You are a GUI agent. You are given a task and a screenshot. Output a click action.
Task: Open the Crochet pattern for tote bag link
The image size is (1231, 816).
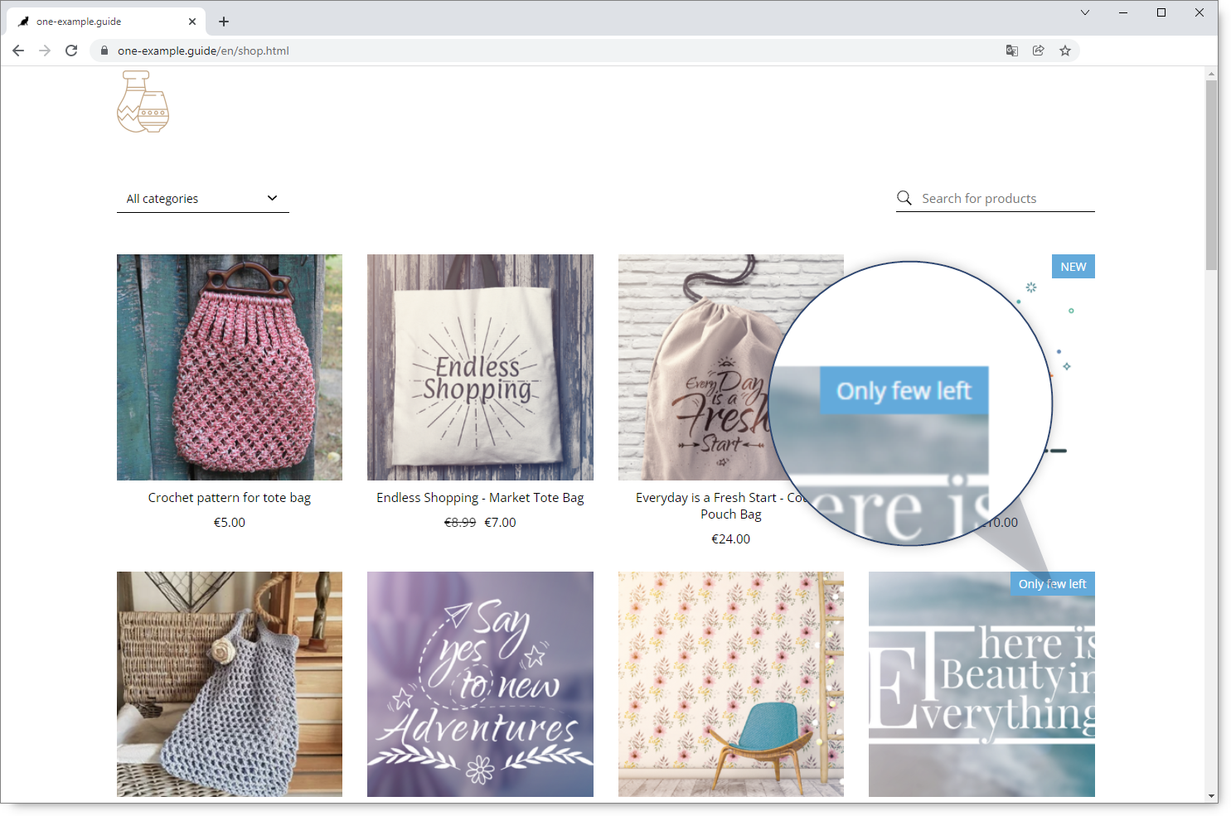pyautogui.click(x=230, y=498)
